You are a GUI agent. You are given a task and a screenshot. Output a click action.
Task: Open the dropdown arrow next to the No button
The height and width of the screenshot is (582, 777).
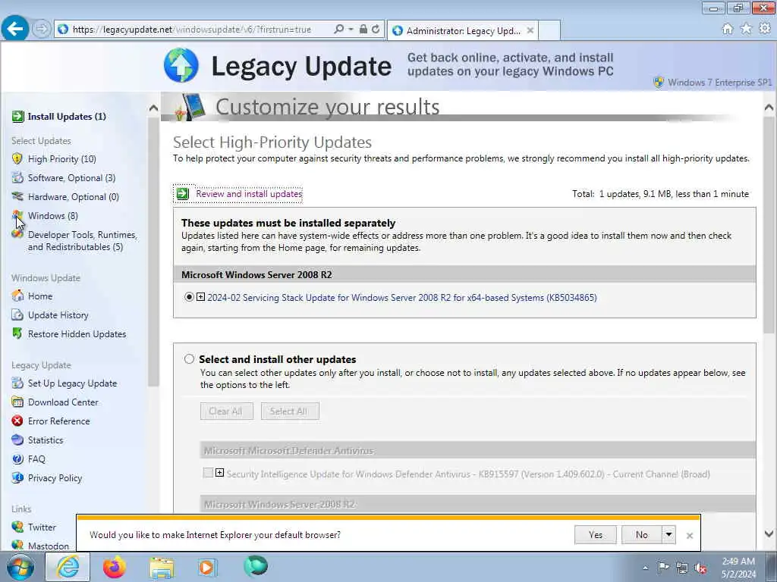668,534
